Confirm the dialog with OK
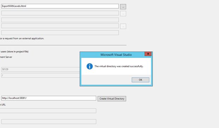 click(x=140, y=80)
